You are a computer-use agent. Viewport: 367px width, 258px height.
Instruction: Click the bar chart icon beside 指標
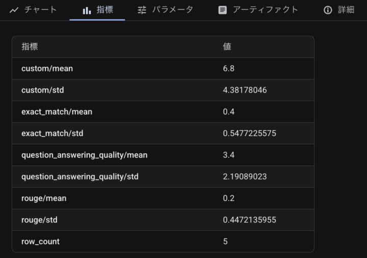click(x=87, y=10)
